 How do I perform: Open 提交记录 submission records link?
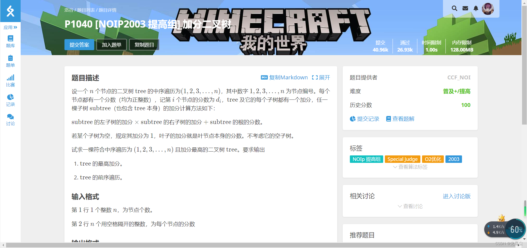364,119
